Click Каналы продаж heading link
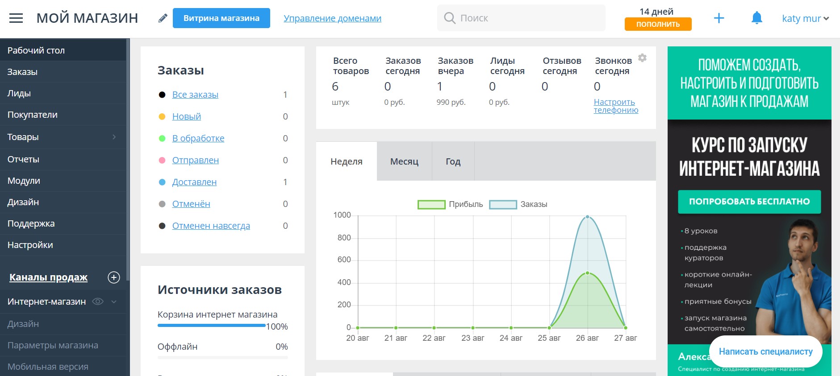Viewport: 840px width, 376px height. (48, 277)
